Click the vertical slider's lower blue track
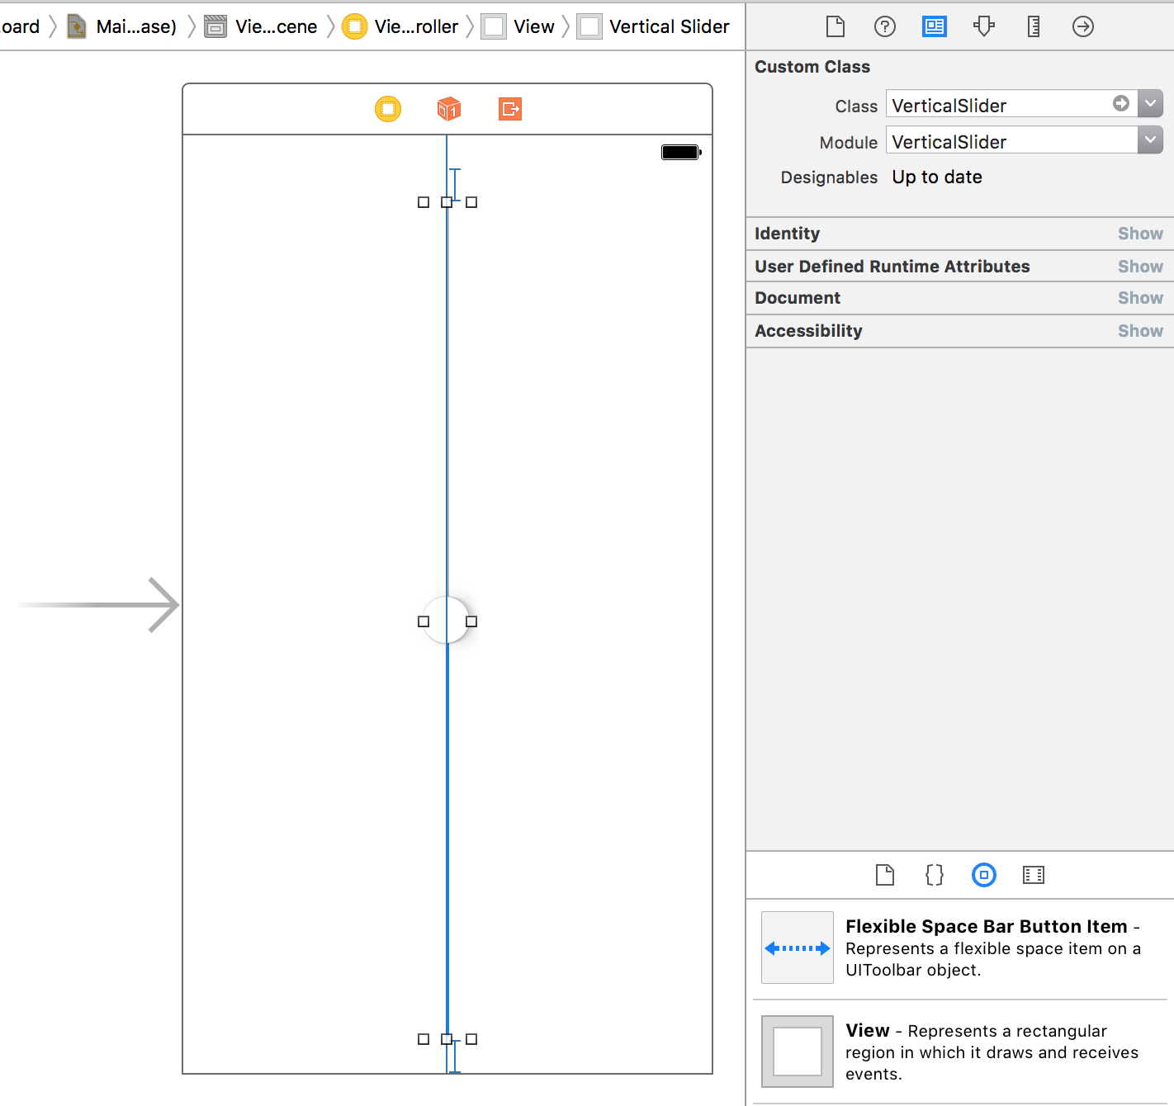 pyautogui.click(x=447, y=838)
